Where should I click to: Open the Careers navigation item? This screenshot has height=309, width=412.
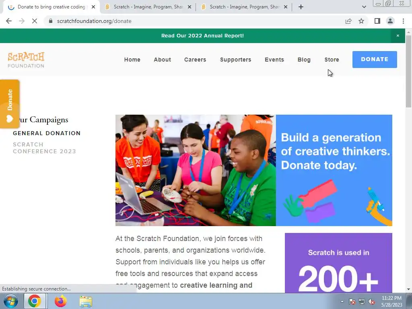click(195, 60)
